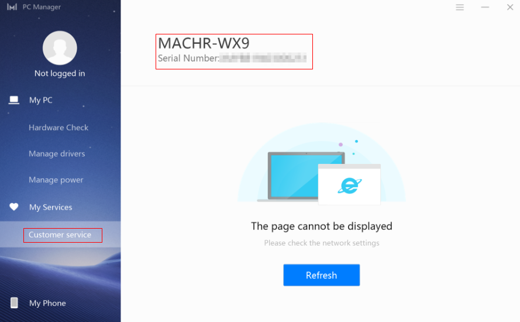This screenshot has height=322, width=520.
Task: Open the My Phone section
Action: (x=47, y=303)
